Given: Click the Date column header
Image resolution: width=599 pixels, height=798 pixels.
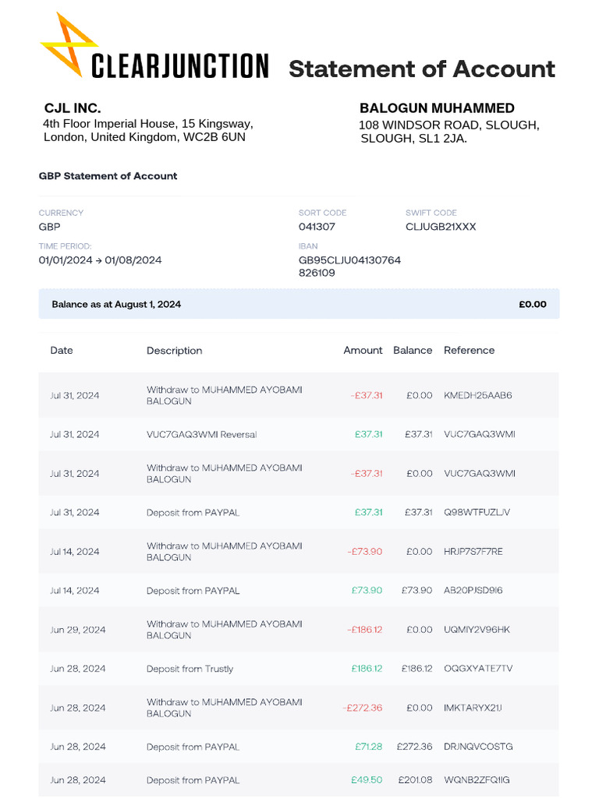Looking at the screenshot, I should click(x=62, y=350).
